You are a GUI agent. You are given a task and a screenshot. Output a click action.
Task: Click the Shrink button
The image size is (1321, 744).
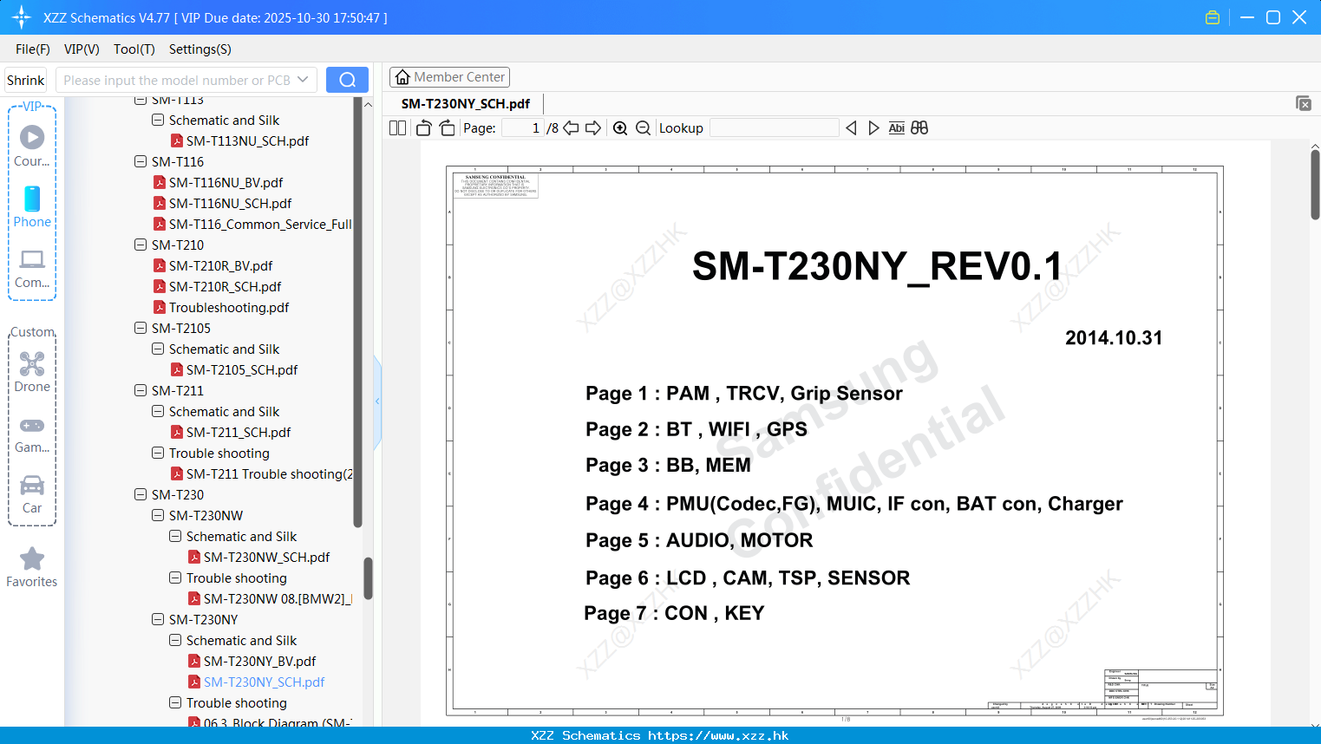26,80
